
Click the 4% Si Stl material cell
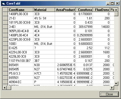point(44,18)
